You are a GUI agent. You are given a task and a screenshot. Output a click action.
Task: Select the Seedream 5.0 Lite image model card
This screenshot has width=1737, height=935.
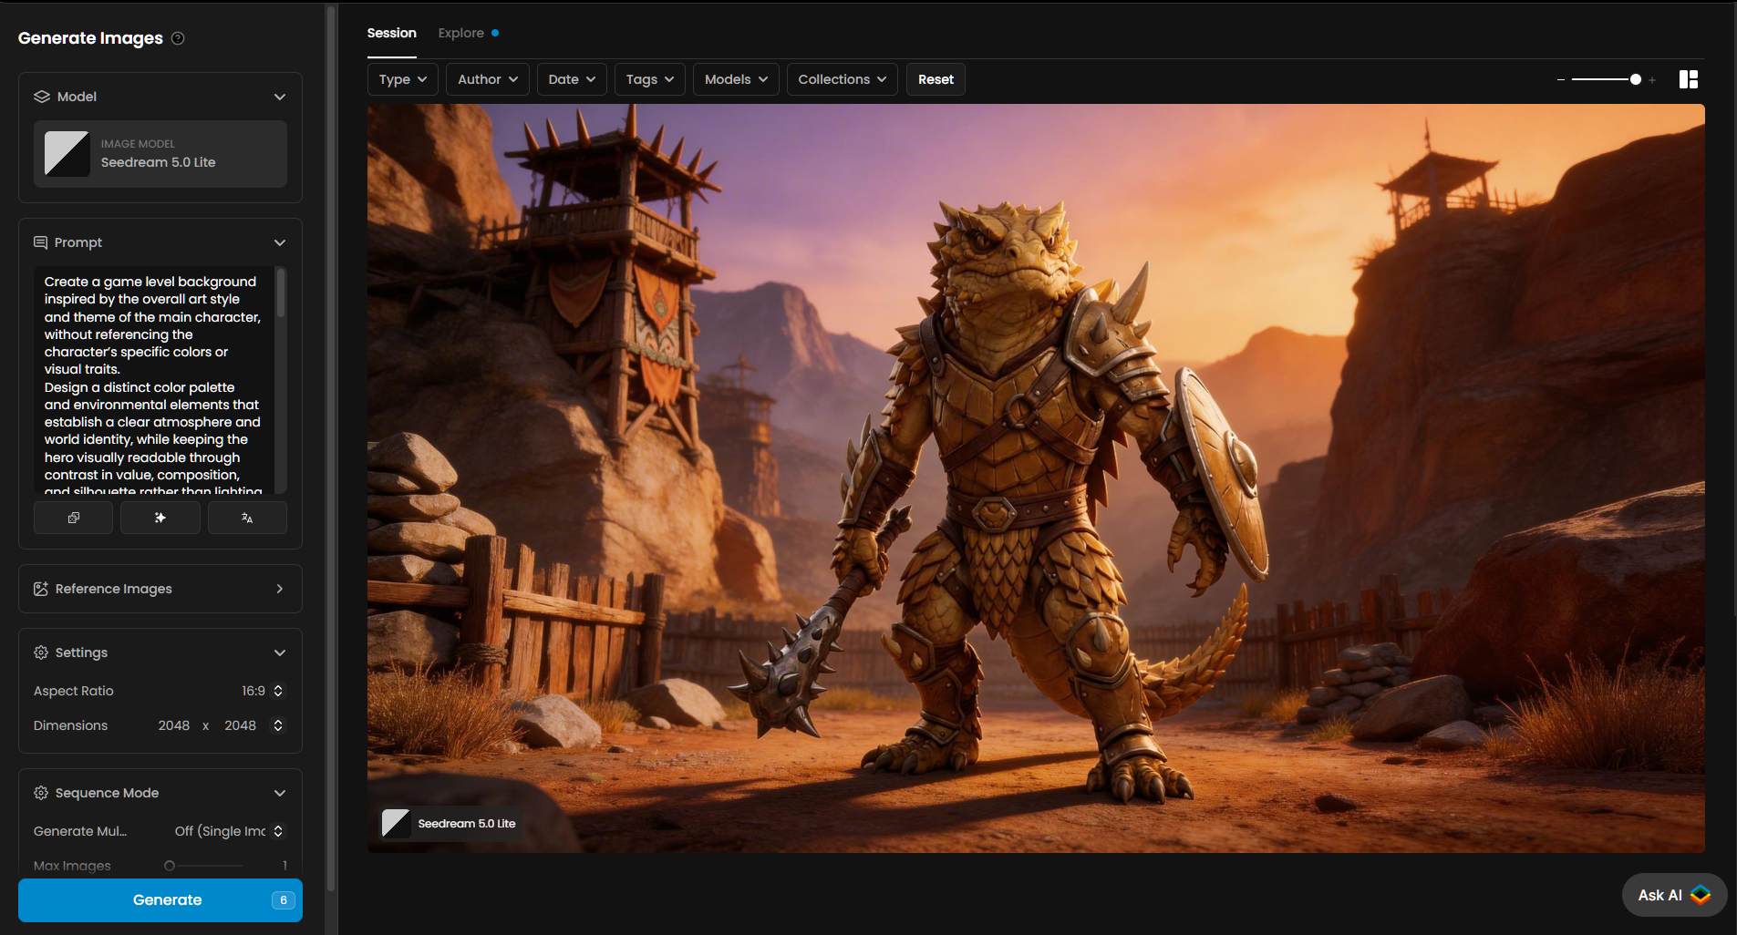[160, 154]
